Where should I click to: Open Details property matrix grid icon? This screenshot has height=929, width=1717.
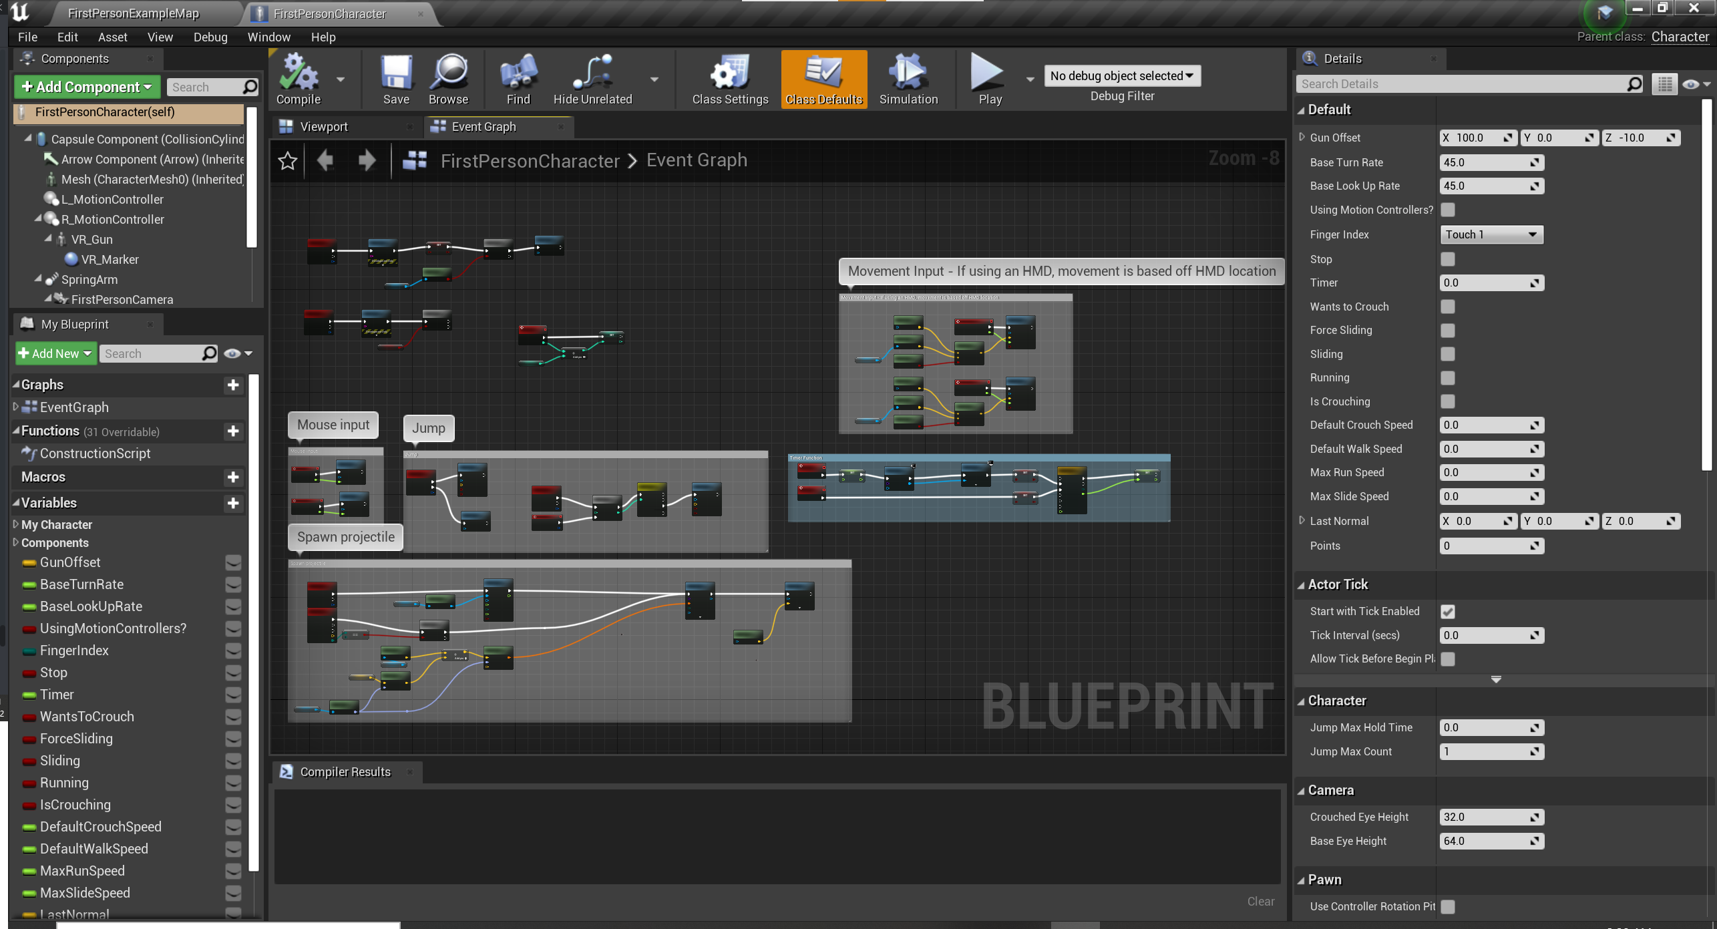point(1664,84)
